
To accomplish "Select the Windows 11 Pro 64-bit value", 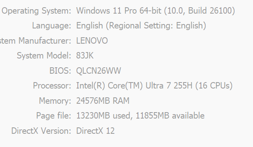I will click(x=156, y=11).
